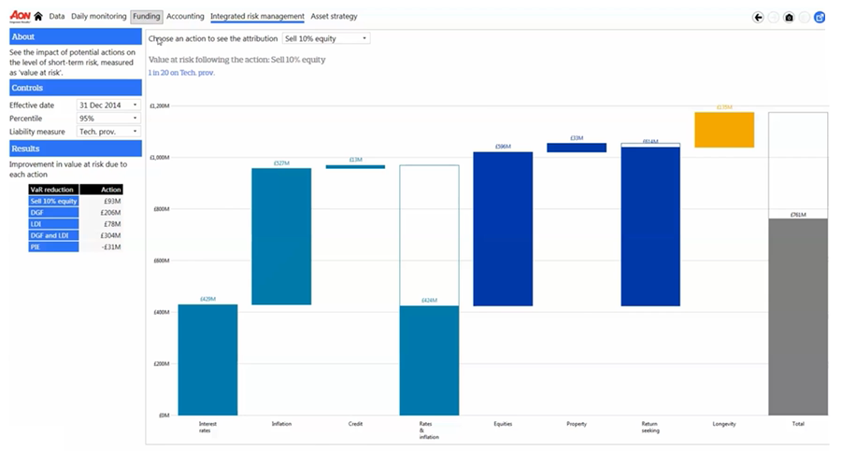
Task: Open the Liability measure dropdown
Action: (107, 132)
